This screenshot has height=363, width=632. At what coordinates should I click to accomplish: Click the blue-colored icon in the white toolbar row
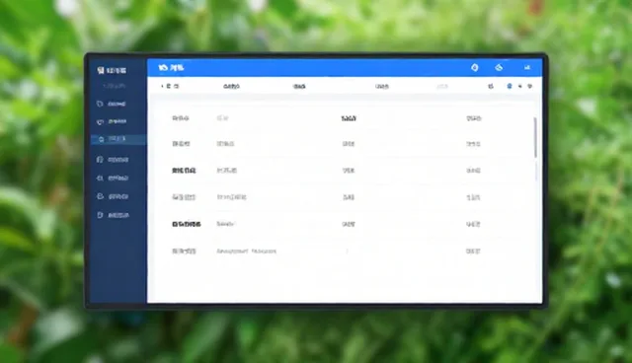(510, 86)
